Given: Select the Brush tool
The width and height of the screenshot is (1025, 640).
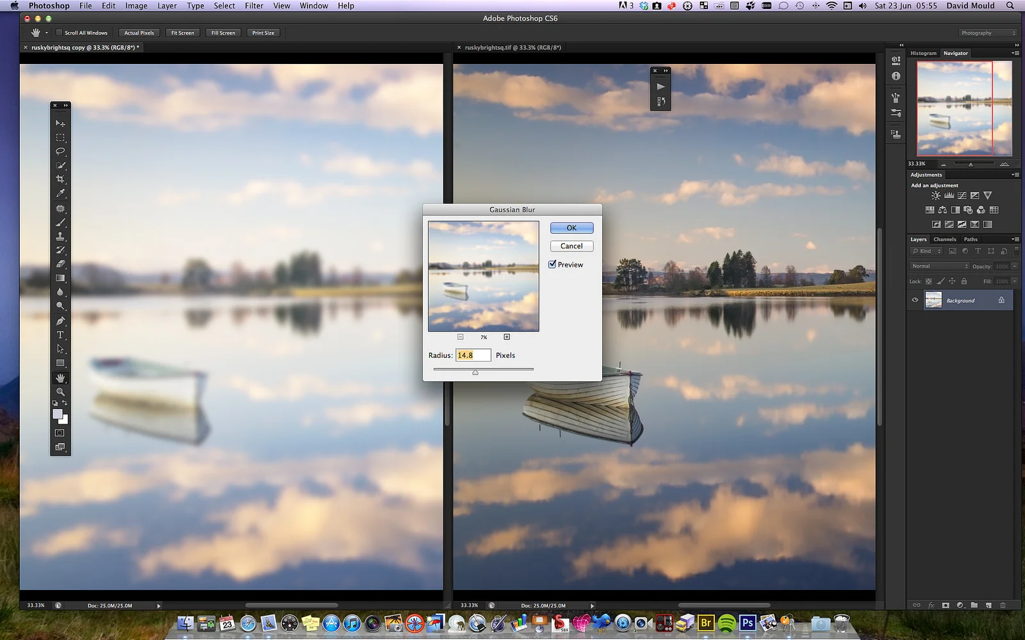Looking at the screenshot, I should 60,223.
